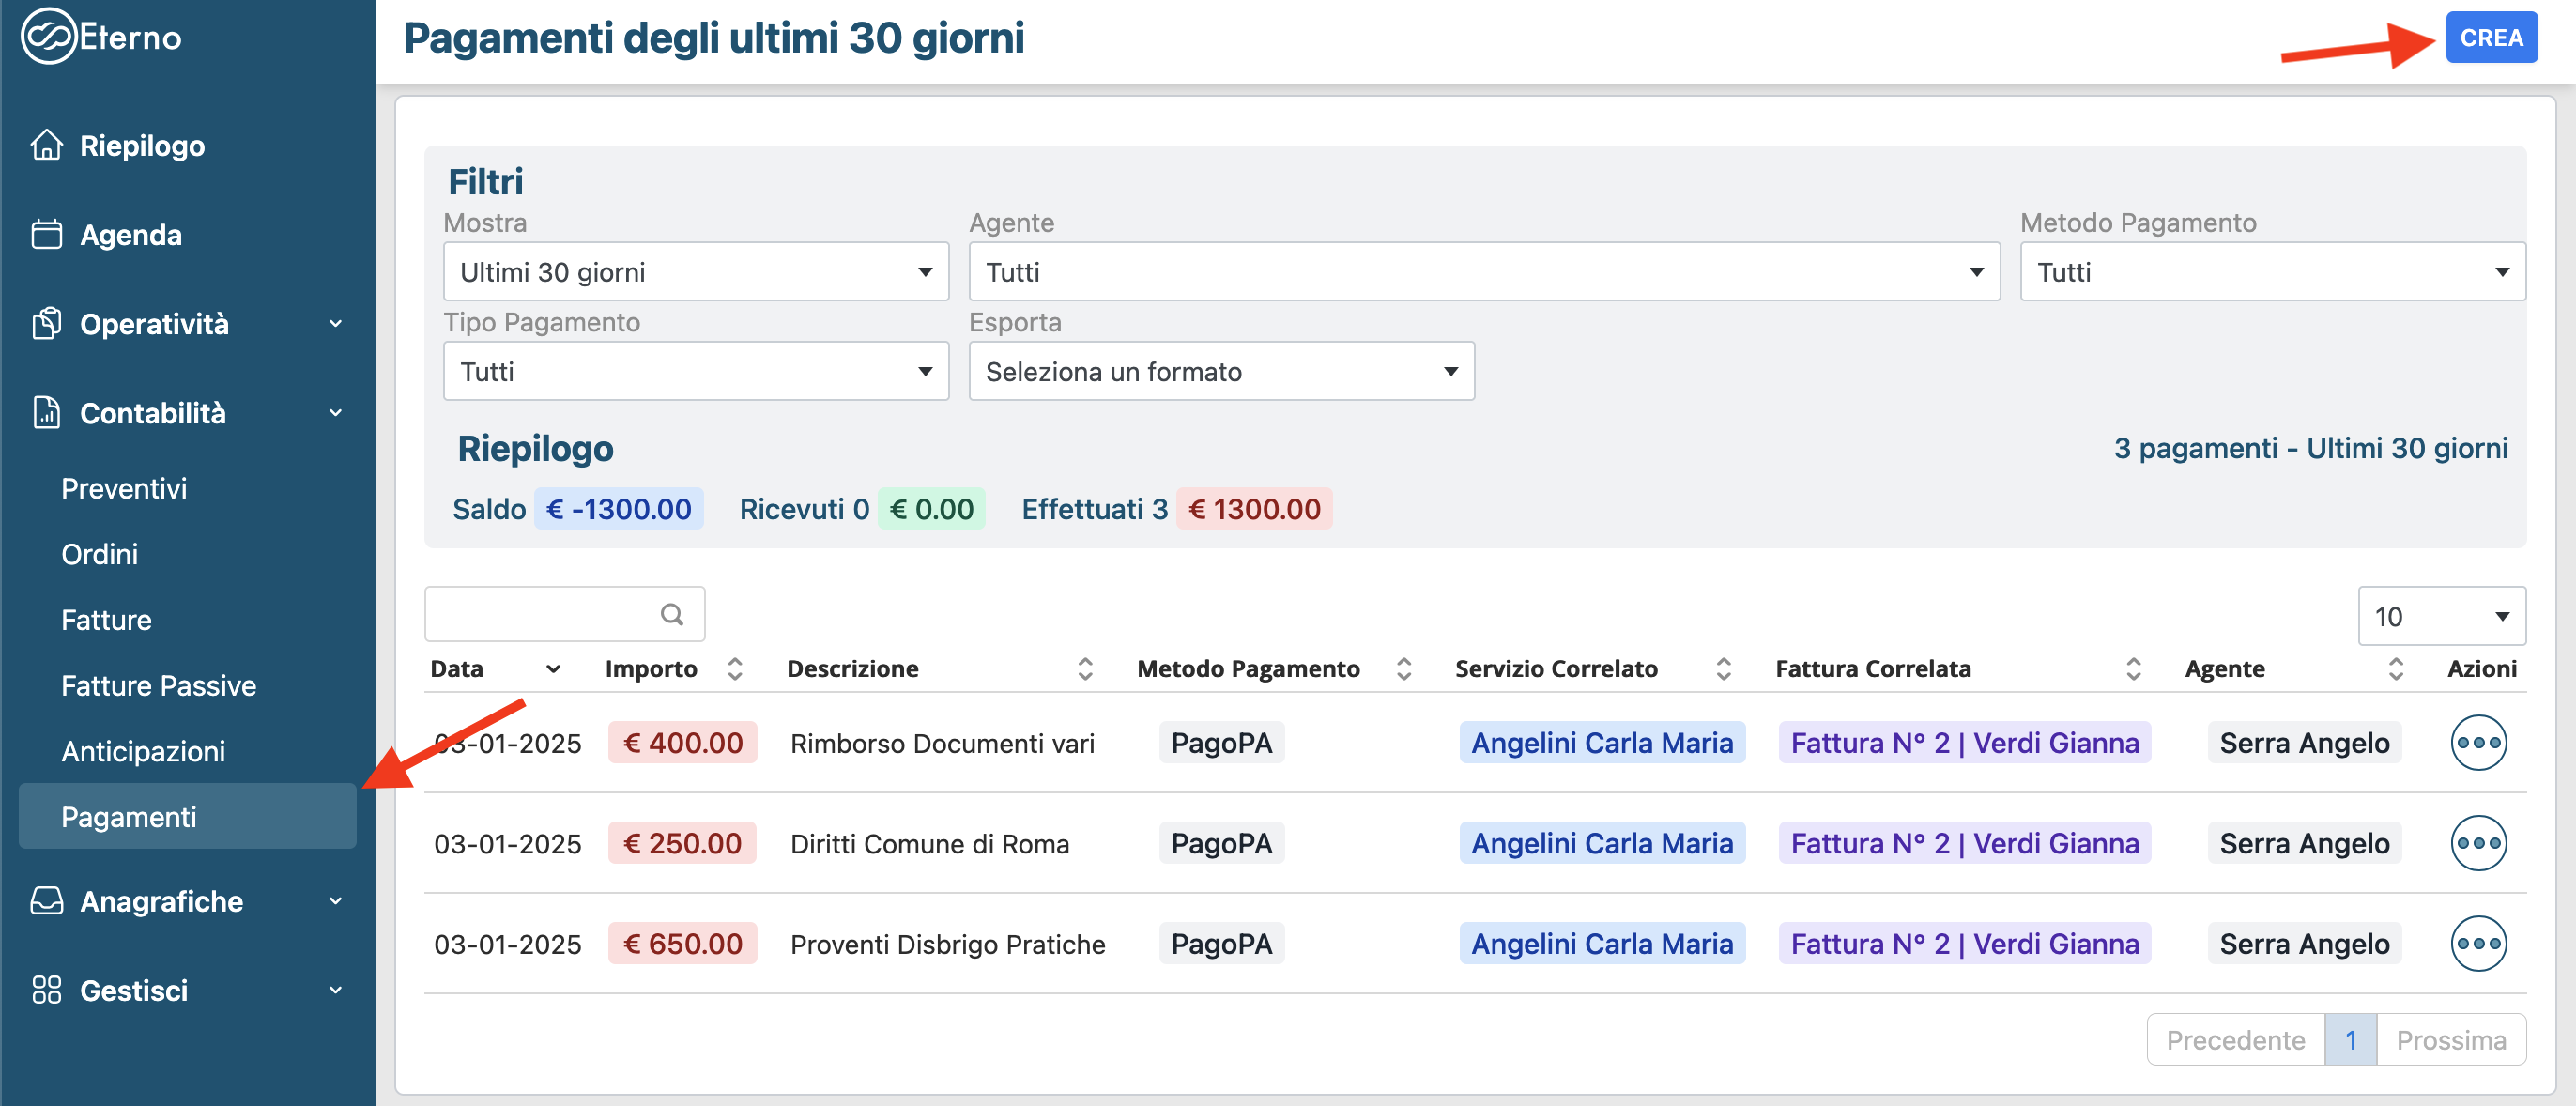Open actions menu for Proventi Disbrigo Pratiche

[x=2477, y=943]
